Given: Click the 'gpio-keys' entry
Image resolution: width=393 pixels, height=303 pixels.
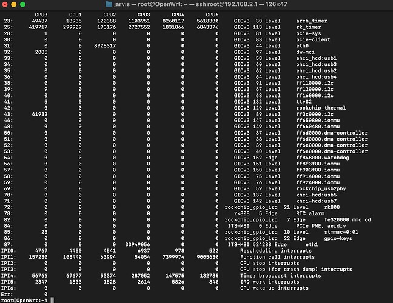Looking at the screenshot, I should pos(338,238).
